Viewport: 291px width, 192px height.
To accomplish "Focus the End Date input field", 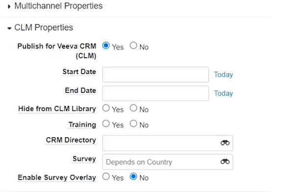I will pos(155,93).
